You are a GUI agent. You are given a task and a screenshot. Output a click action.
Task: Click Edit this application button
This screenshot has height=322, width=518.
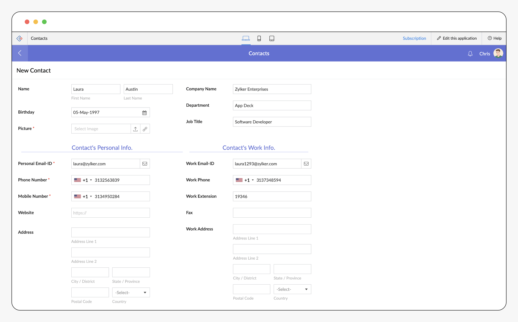(x=457, y=39)
